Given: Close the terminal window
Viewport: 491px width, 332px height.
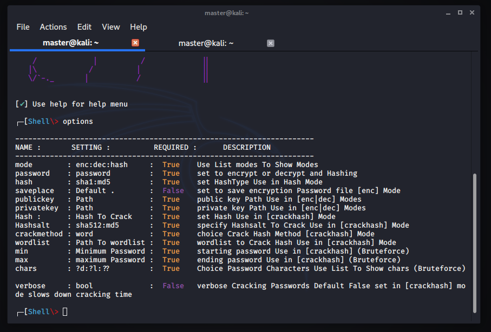Looking at the screenshot, I should click(x=472, y=12).
